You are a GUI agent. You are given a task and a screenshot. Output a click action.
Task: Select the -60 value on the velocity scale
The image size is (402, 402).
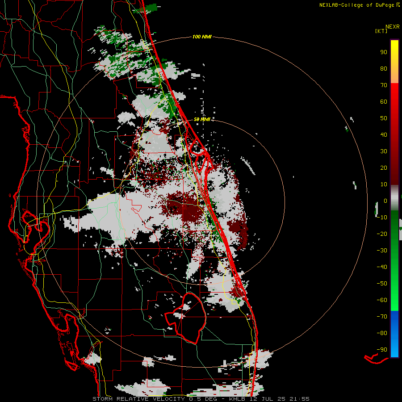tap(382, 300)
